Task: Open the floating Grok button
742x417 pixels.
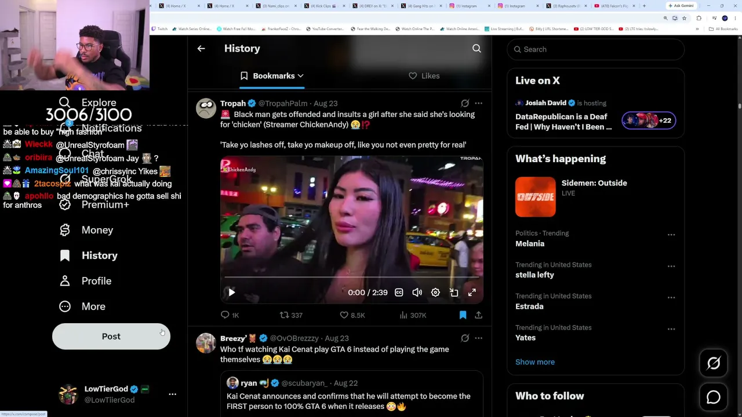Action: (x=714, y=363)
